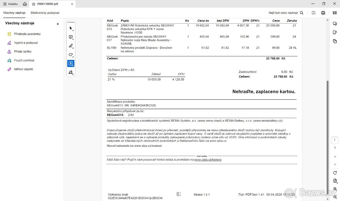Select the arrow selection tool

pos(71,28)
